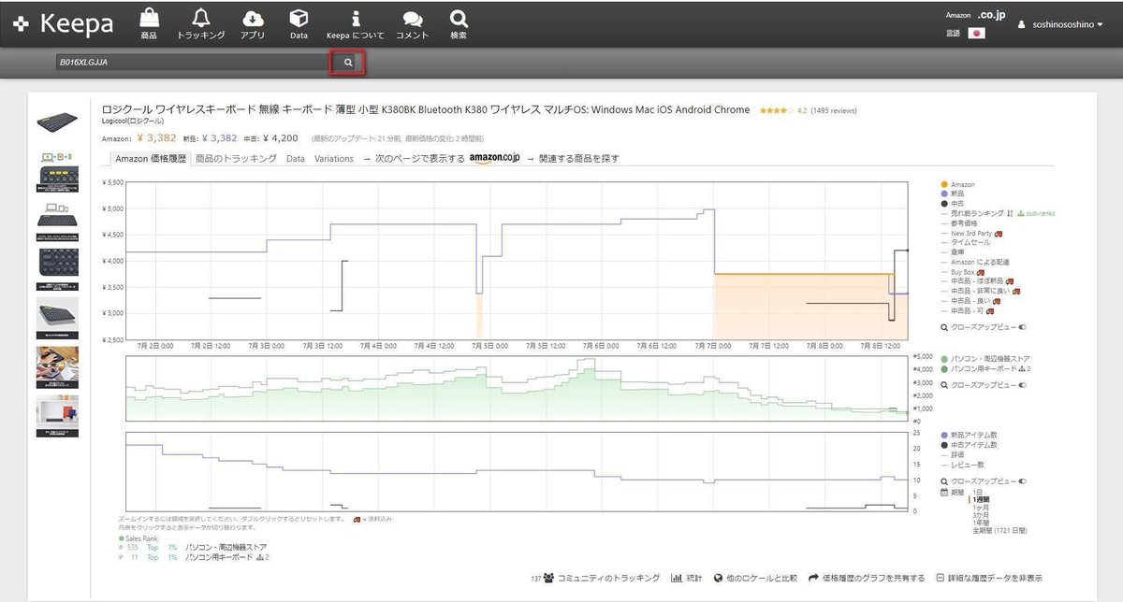Screen dimensions: 1123x602
Task: Click the 統計 bar chart icon
Action: click(x=676, y=578)
